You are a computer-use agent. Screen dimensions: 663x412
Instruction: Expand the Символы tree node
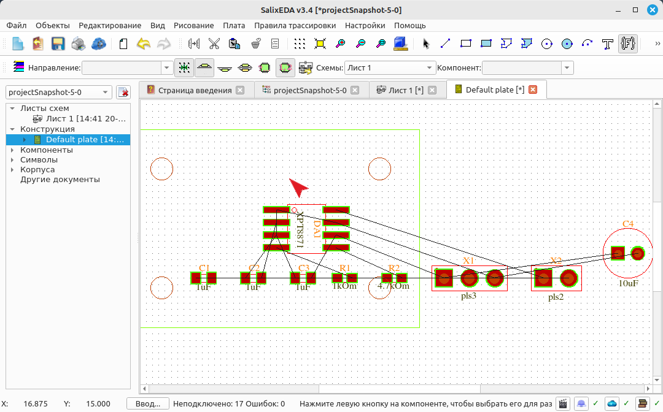click(12, 160)
